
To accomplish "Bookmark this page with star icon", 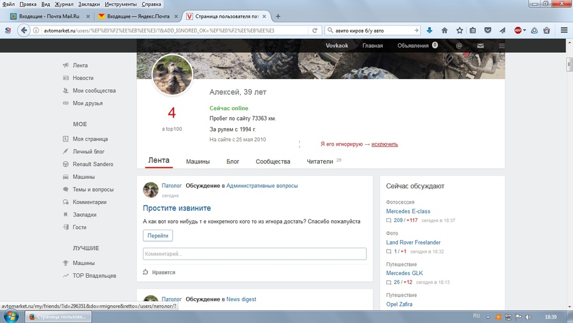I will click(x=460, y=31).
